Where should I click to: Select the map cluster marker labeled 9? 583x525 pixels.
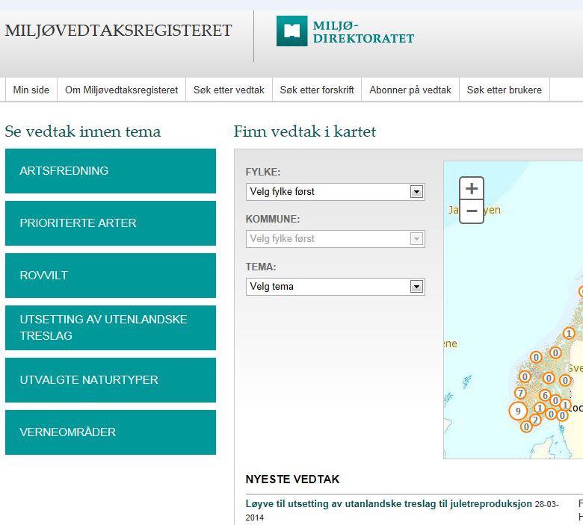point(517,411)
